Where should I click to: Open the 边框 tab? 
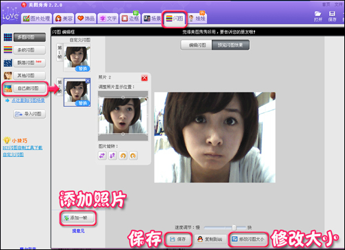coord(130,19)
